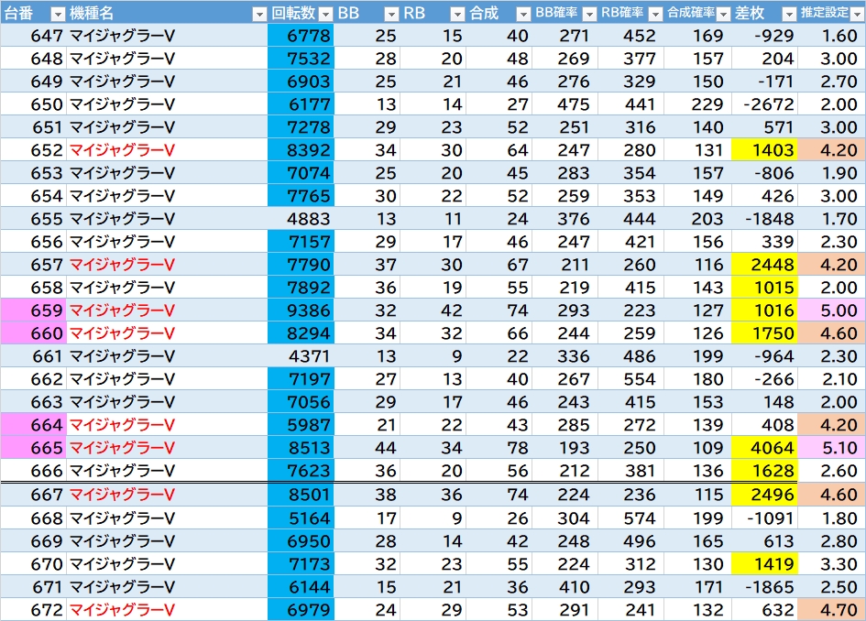Click yellow 差枚 cell 1419
The height and width of the screenshot is (621, 866).
764,563
